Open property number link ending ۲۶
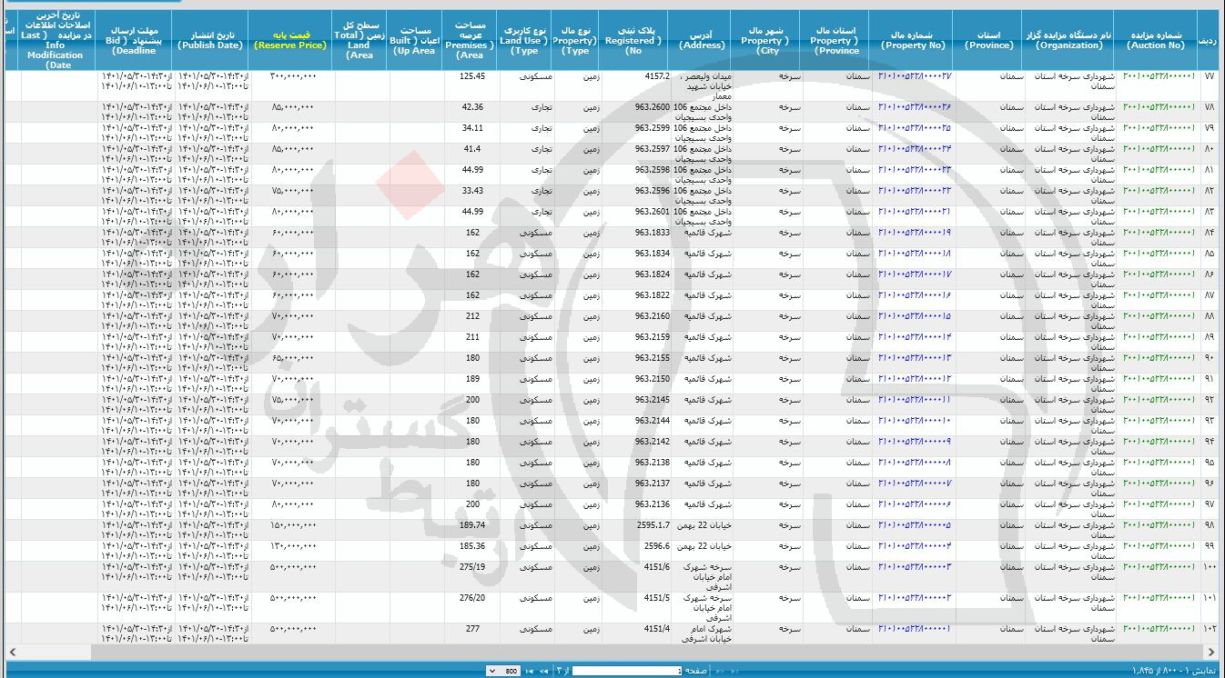Screen dimensions: 1225x678 click(915, 107)
